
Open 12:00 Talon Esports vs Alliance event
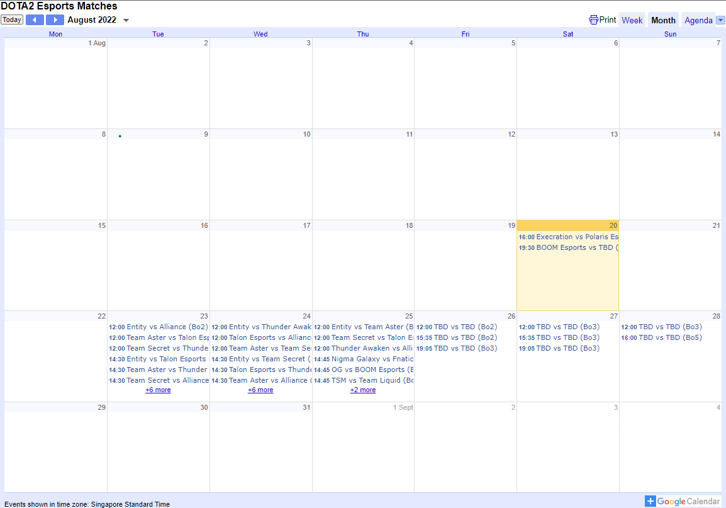pos(261,337)
